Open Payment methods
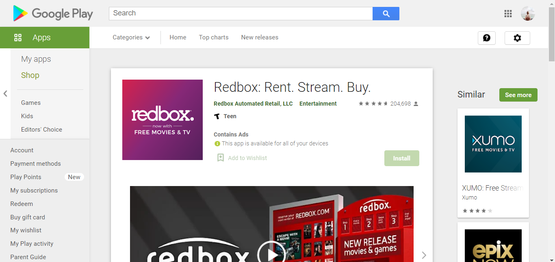This screenshot has width=555, height=262. 35,164
